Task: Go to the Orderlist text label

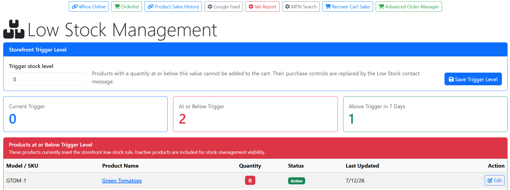Action: pyautogui.click(x=130, y=7)
